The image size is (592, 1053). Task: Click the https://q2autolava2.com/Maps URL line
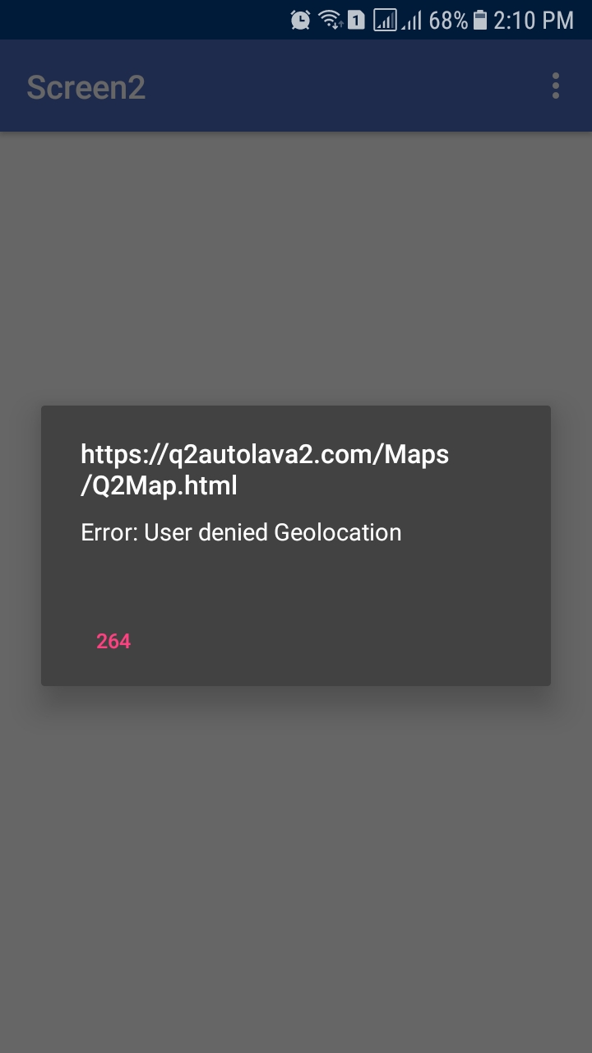click(265, 454)
